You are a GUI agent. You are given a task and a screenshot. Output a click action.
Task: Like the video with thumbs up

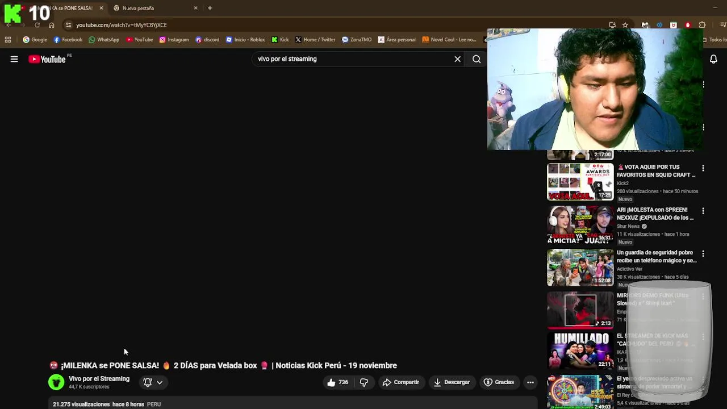[337, 382]
